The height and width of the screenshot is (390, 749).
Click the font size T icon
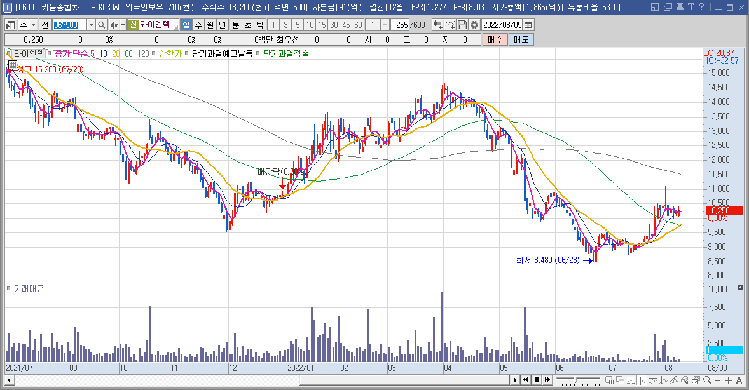coord(691,7)
